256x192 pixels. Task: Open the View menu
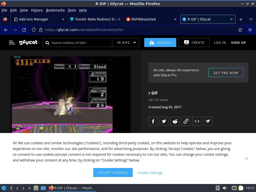(24, 10)
